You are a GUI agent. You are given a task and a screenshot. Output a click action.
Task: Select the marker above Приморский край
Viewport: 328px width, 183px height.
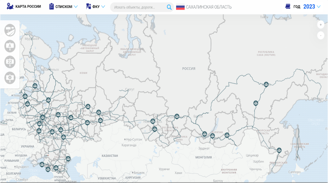[279, 150]
